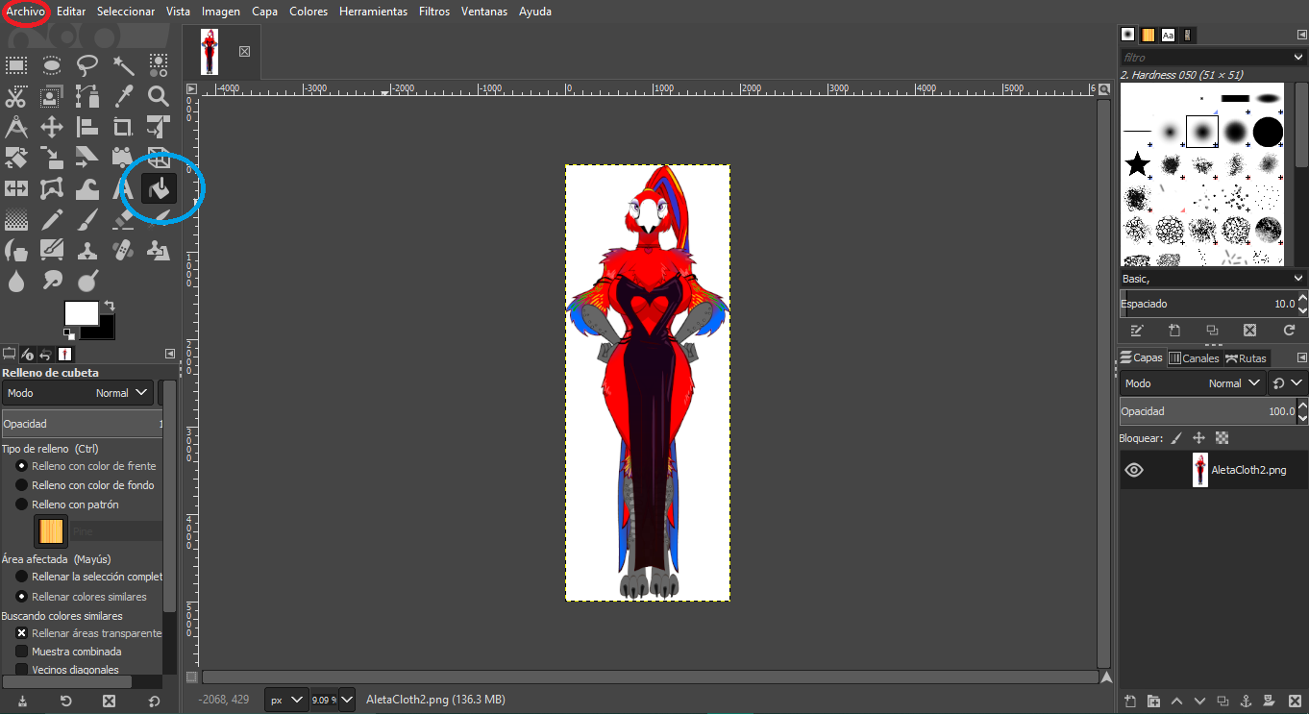Switch to the Canales tab
This screenshot has height=714, width=1309.
(x=1193, y=357)
